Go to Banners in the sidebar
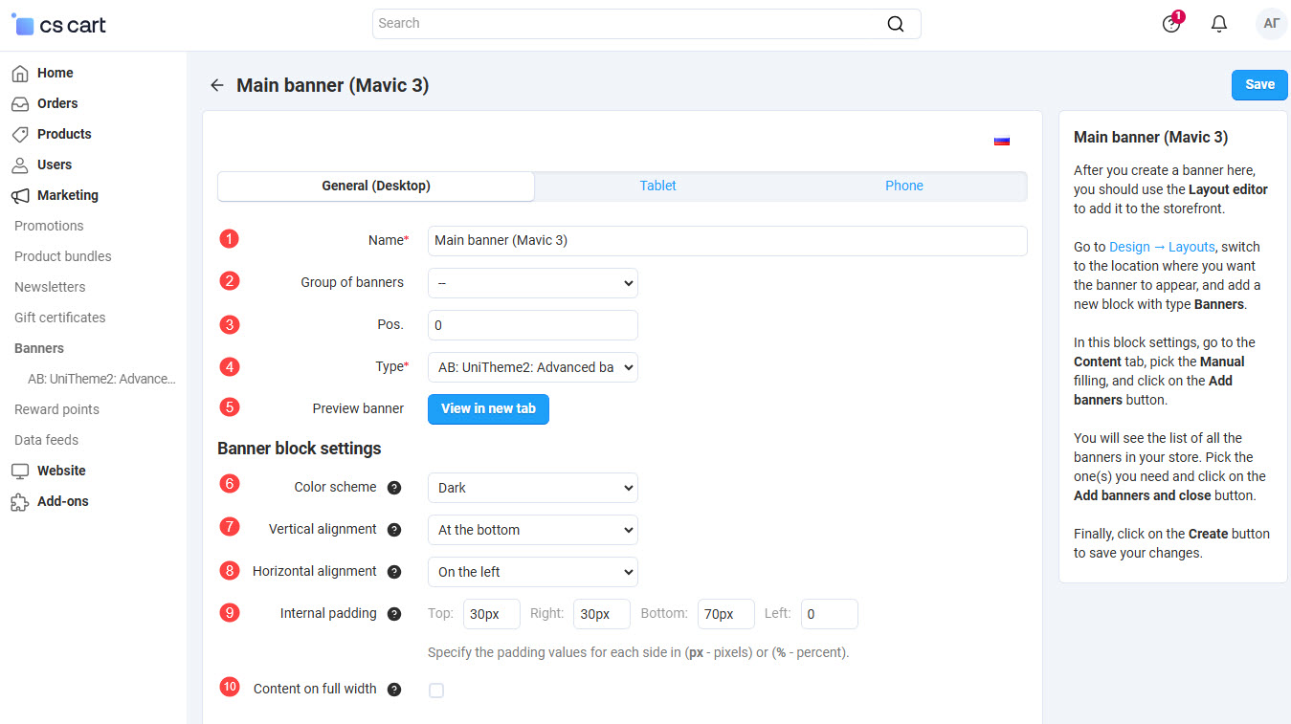 coord(39,348)
